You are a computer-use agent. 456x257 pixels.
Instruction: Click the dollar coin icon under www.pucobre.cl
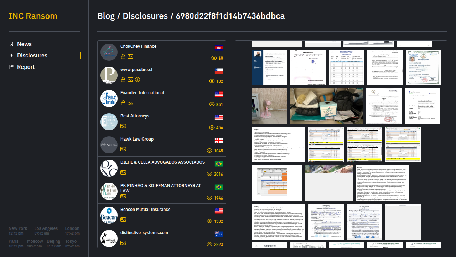point(138,80)
